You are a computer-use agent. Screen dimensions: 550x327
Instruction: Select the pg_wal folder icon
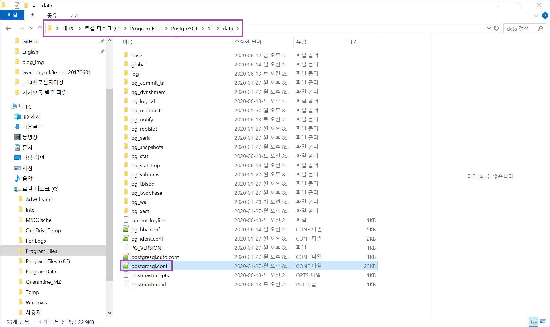point(126,202)
